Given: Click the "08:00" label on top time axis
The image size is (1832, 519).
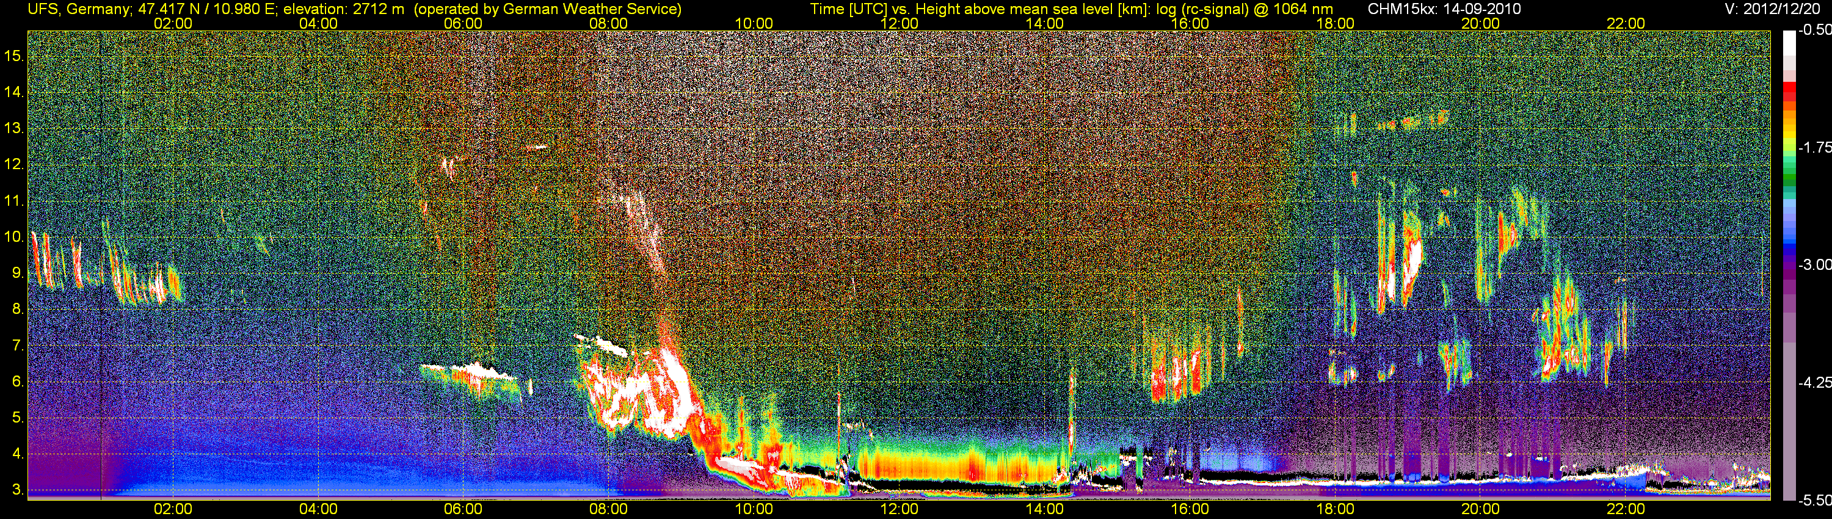Looking at the screenshot, I should tap(609, 23).
